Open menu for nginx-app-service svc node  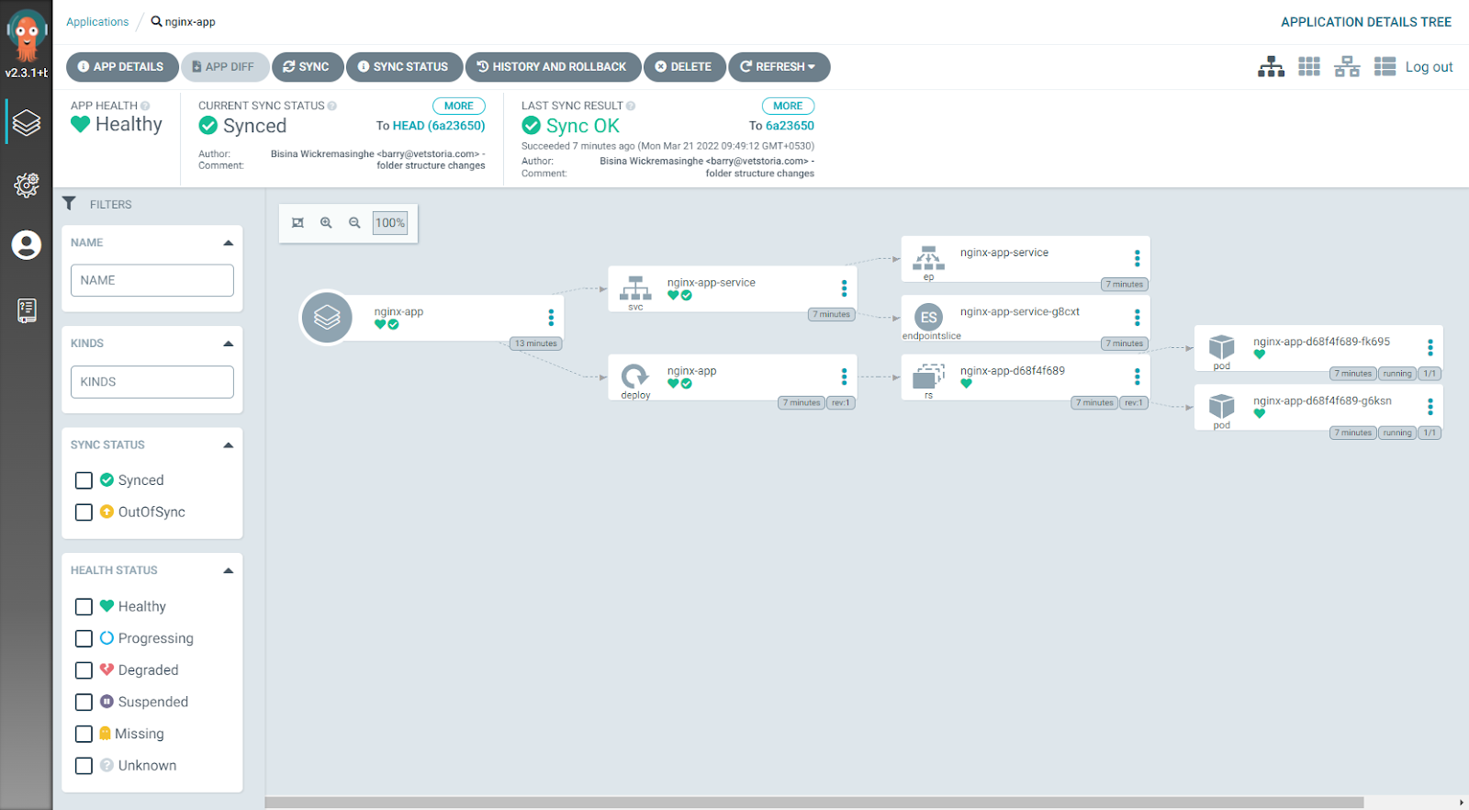[x=844, y=288]
